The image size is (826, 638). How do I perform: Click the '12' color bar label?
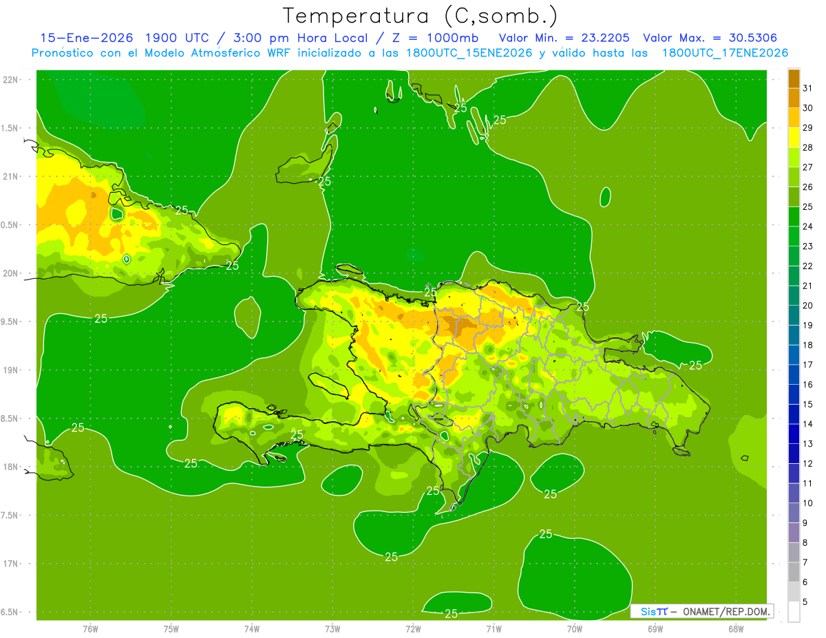pos(808,464)
